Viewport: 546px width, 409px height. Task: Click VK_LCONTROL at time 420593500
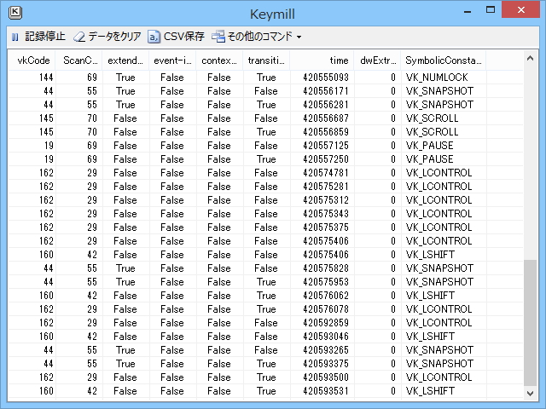pyautogui.click(x=439, y=377)
